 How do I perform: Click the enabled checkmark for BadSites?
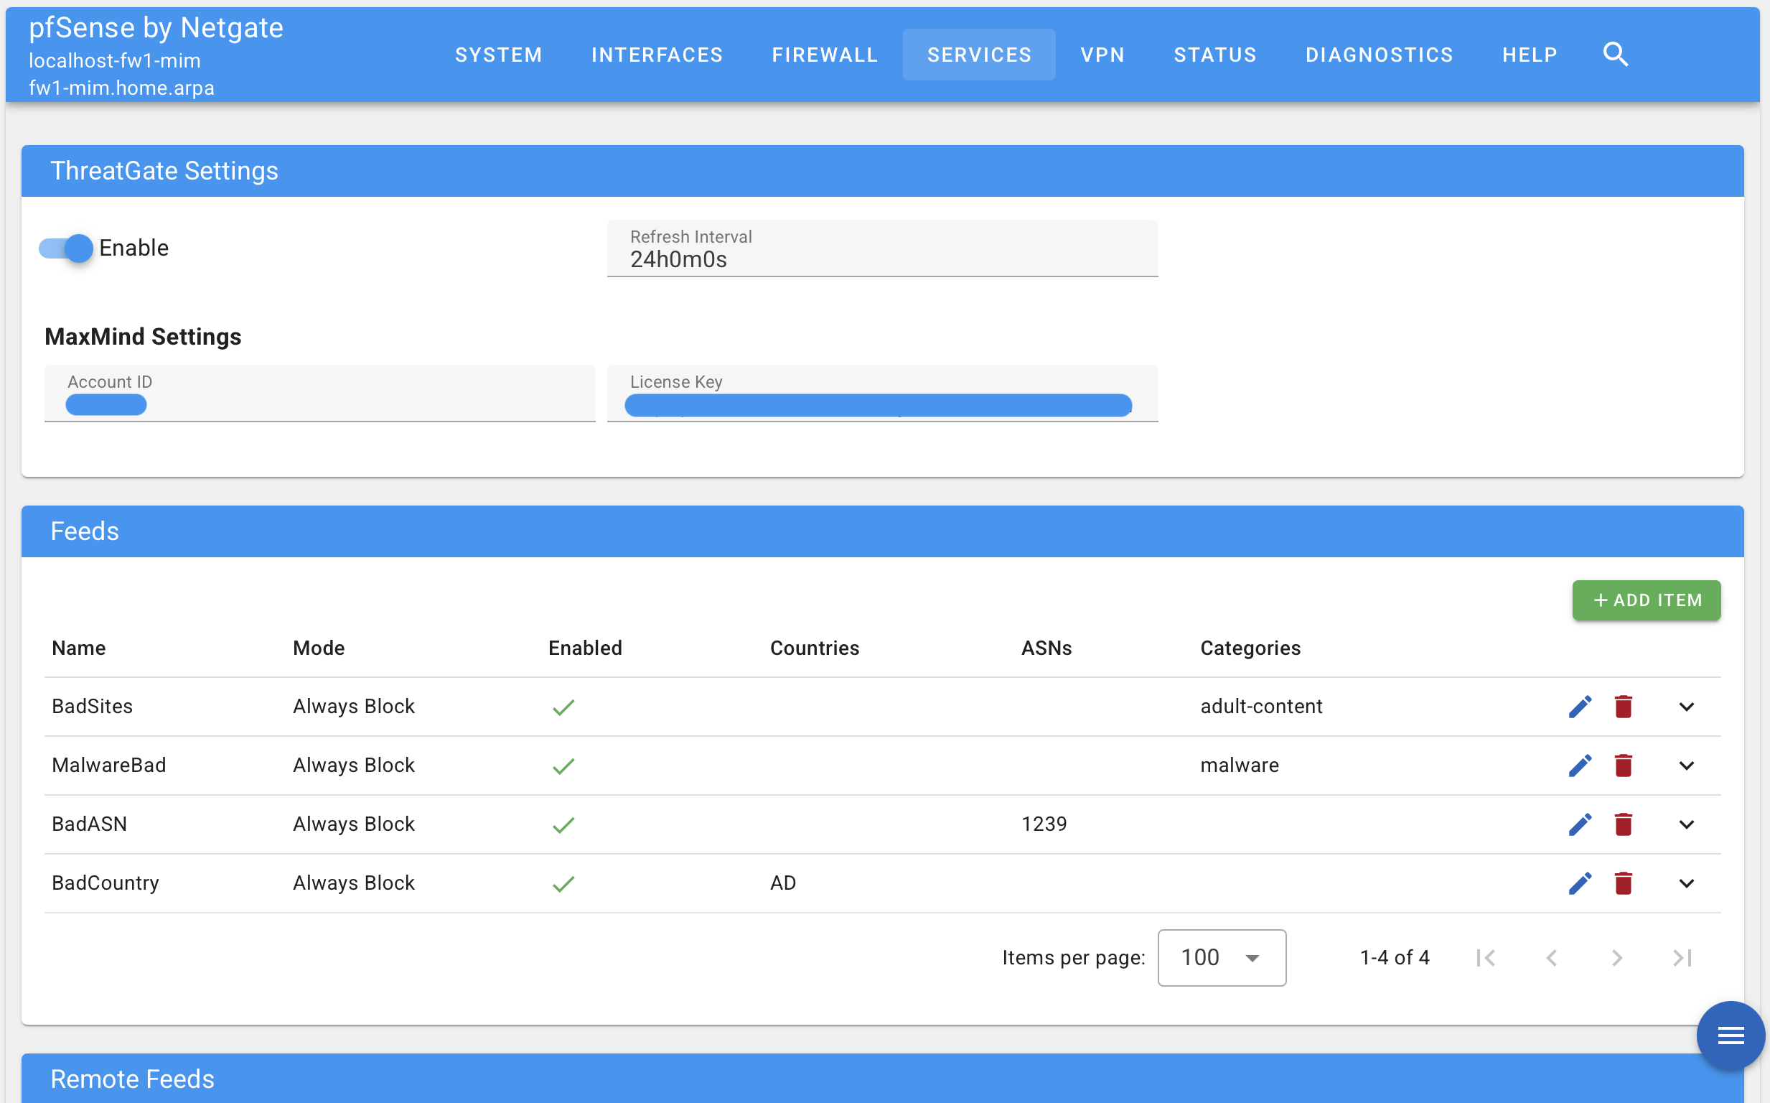point(563,707)
